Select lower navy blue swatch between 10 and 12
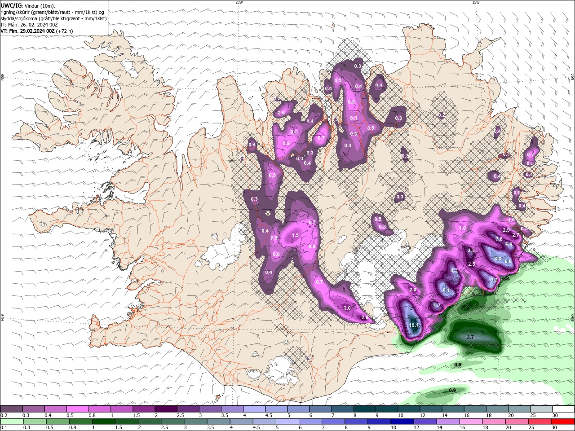This screenshot has height=431, width=575. click(402, 422)
